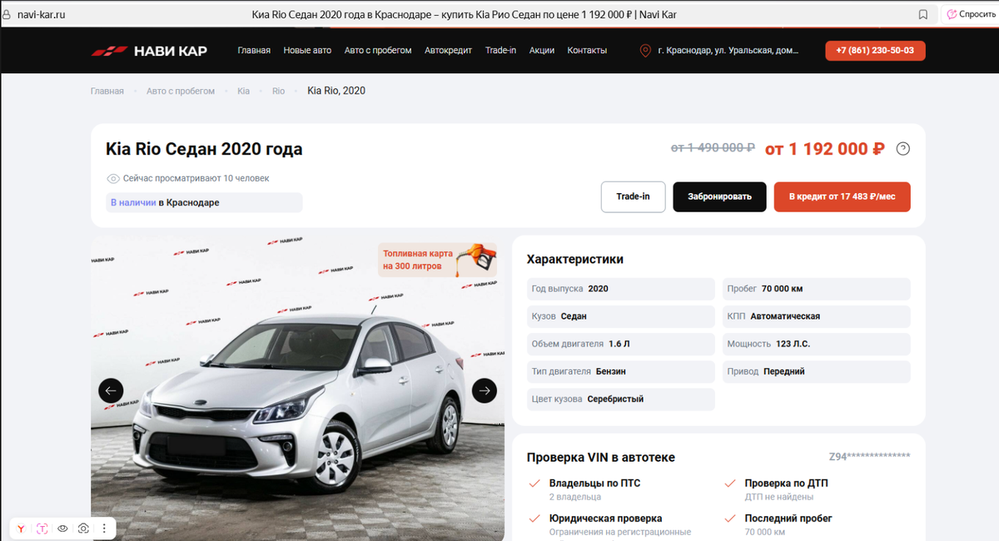The image size is (999, 541).
Task: Click the от 1 192 000 ₽ price
Action: (x=824, y=149)
